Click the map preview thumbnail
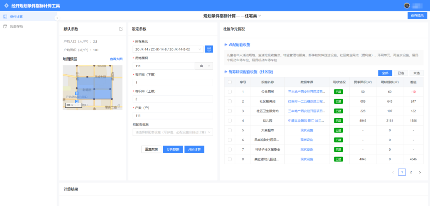 tap(92, 87)
